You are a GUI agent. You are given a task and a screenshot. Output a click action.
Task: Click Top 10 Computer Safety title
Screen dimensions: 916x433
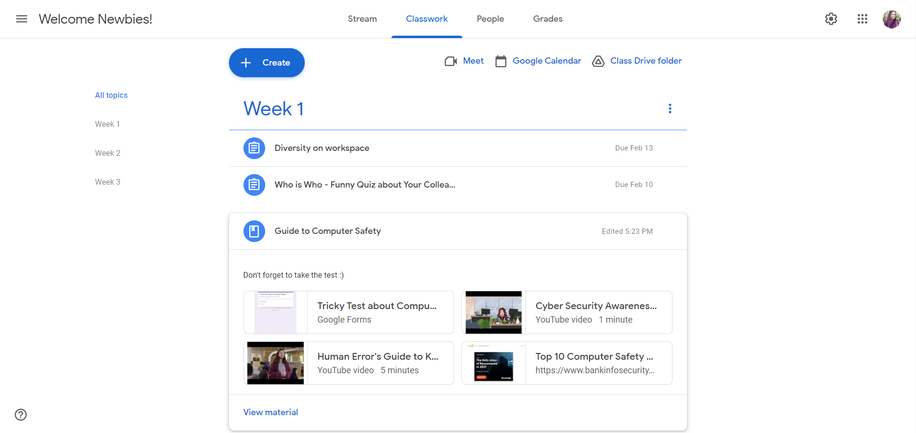click(x=594, y=356)
